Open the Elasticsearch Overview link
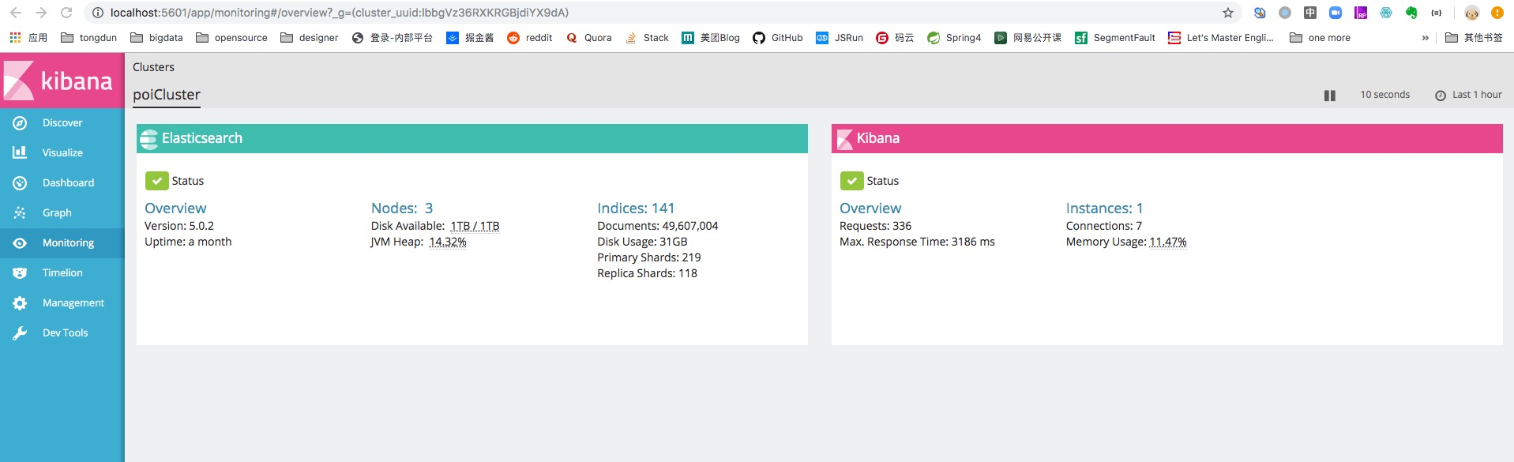This screenshot has height=462, width=1514. click(x=175, y=208)
